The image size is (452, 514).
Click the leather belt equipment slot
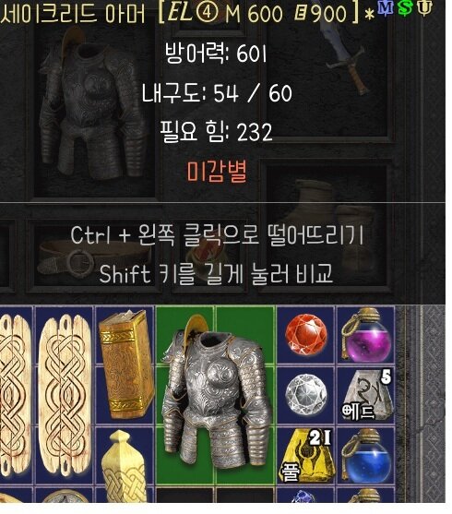(x=95, y=257)
